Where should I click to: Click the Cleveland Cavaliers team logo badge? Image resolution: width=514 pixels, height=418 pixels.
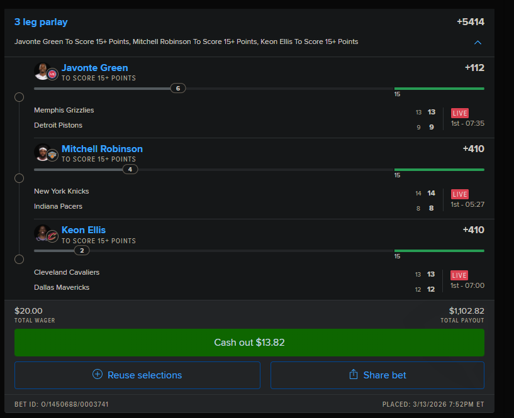52,236
